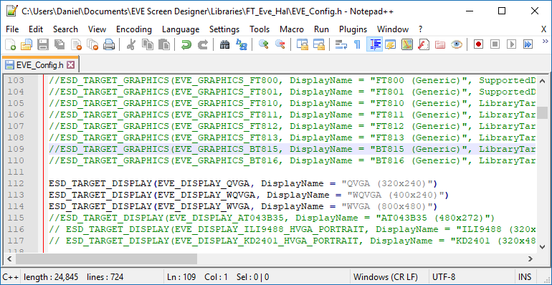Close all documents toolbar icon
The image size is (552, 285).
click(92, 44)
